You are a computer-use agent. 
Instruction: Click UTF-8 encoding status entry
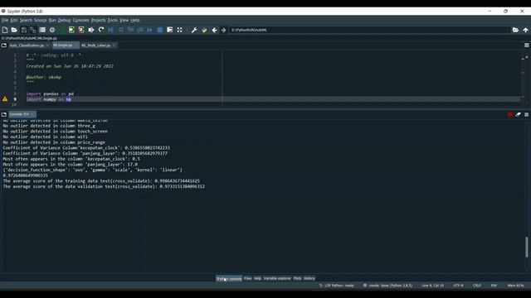point(458,286)
